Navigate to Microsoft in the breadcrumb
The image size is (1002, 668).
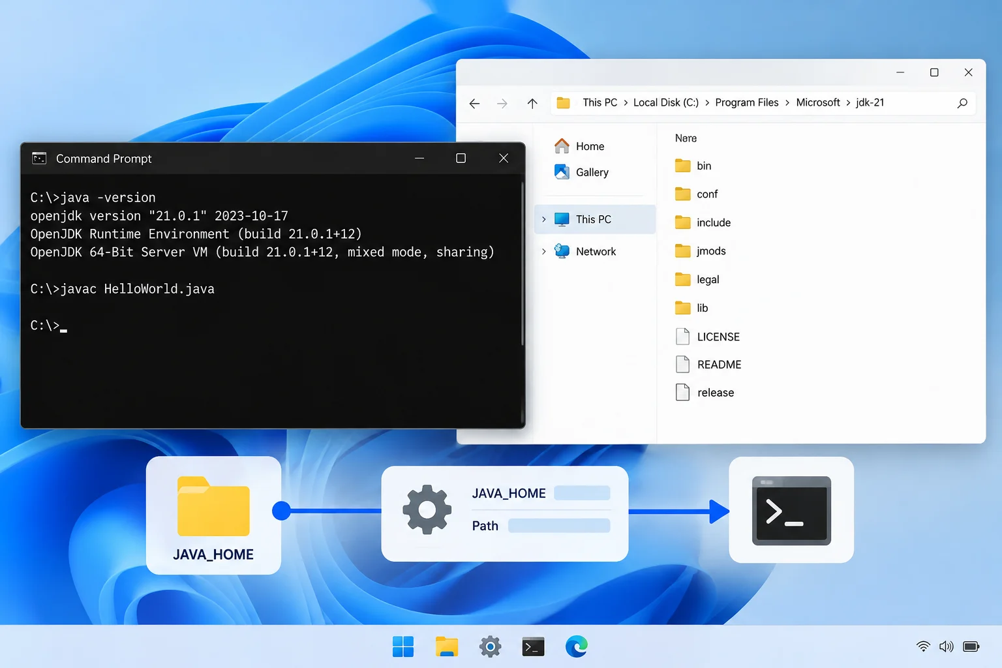tap(818, 102)
